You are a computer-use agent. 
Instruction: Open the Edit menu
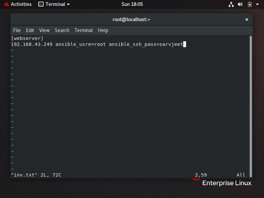pos(30,30)
